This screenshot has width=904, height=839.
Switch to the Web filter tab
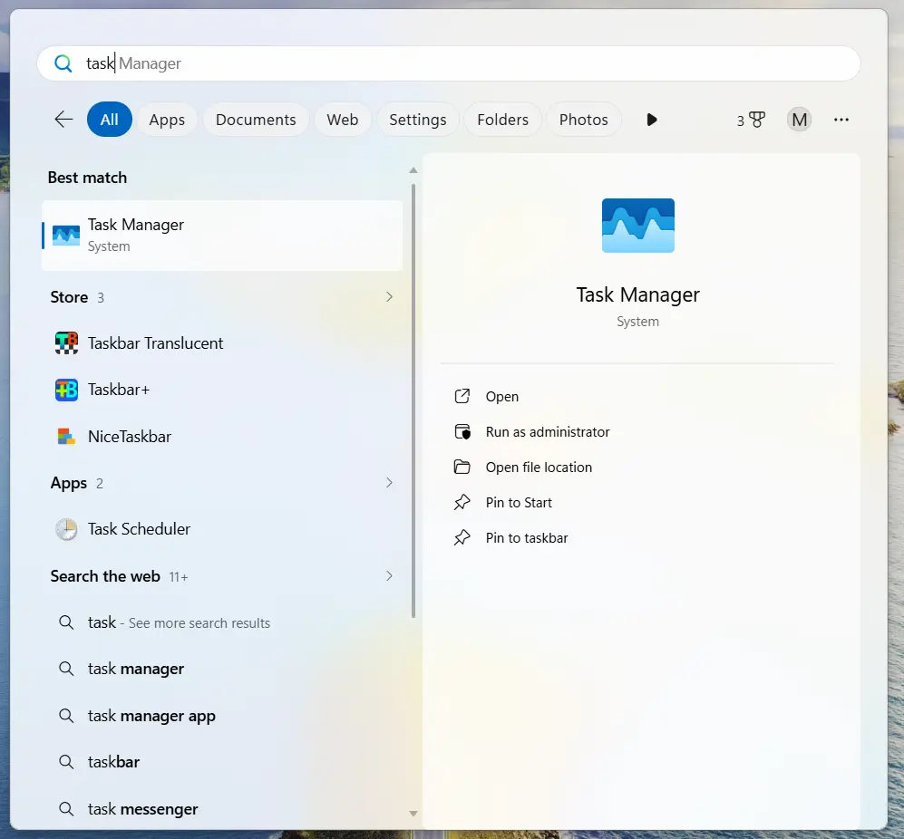tap(343, 120)
